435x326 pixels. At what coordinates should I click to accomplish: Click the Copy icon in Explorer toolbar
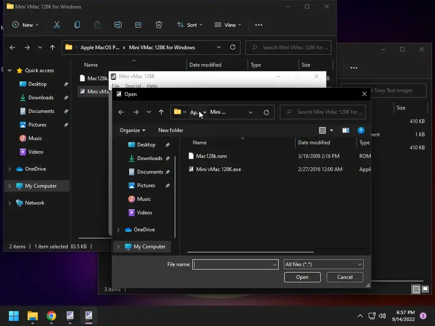(77, 25)
